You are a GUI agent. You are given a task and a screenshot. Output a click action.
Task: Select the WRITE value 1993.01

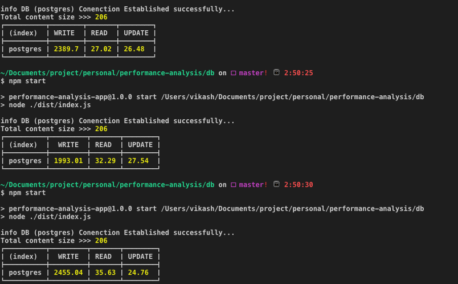(x=68, y=161)
